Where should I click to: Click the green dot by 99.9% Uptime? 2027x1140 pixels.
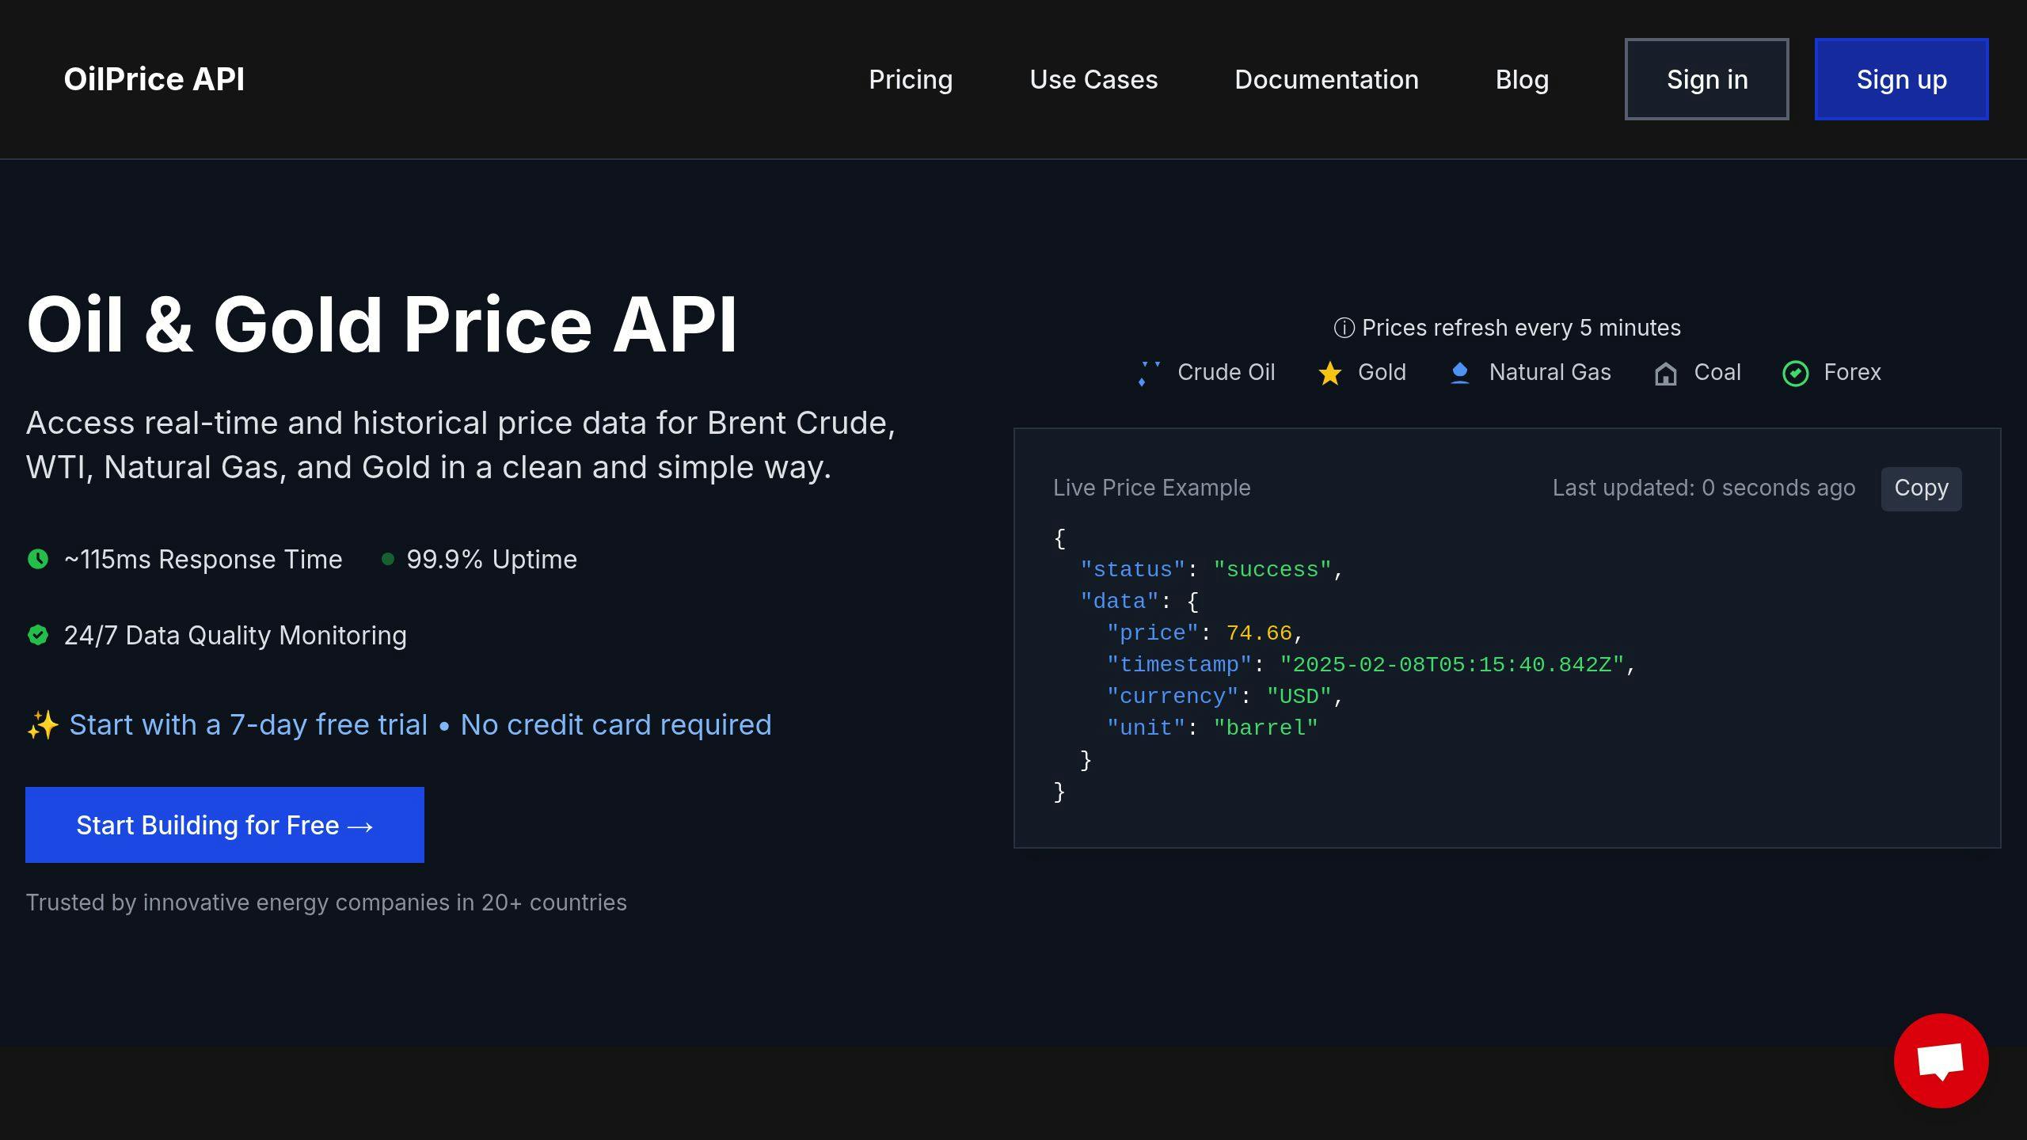coord(388,559)
